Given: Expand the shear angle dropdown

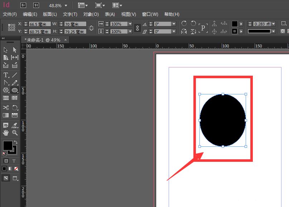Looking at the screenshot, I should 174,32.
